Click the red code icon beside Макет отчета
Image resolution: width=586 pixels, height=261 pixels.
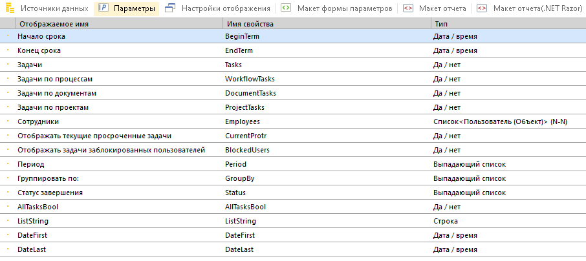407,9
